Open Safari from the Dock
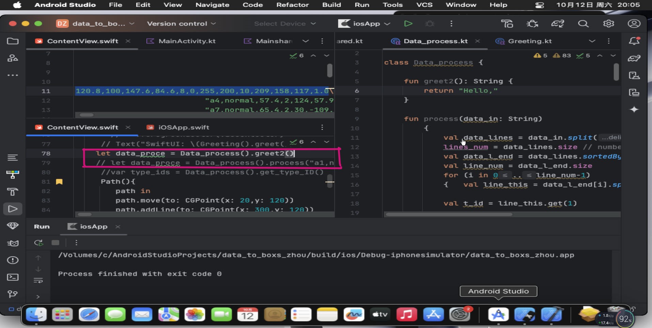The width and height of the screenshot is (652, 328). pos(89,314)
